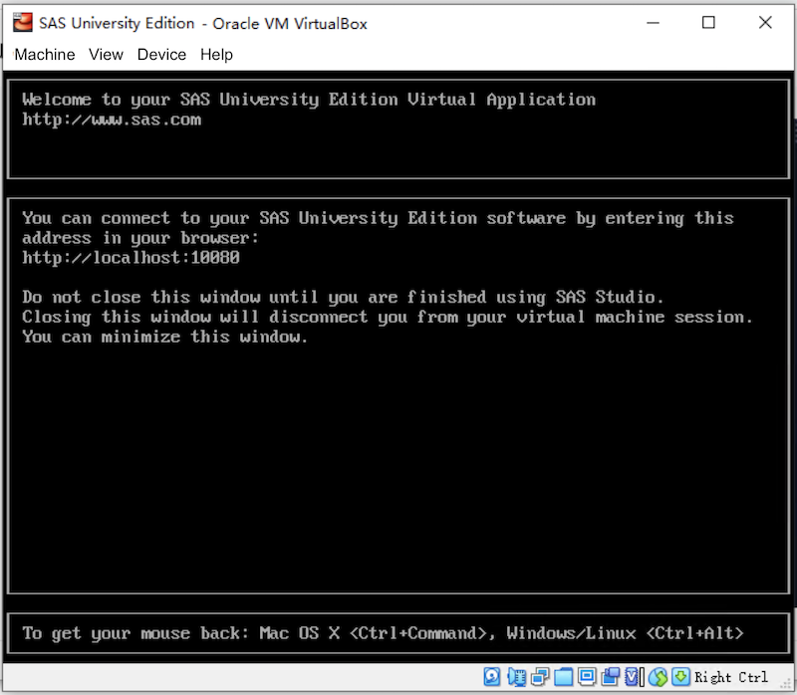Open the Help menu
The image size is (797, 695).
[x=216, y=55]
